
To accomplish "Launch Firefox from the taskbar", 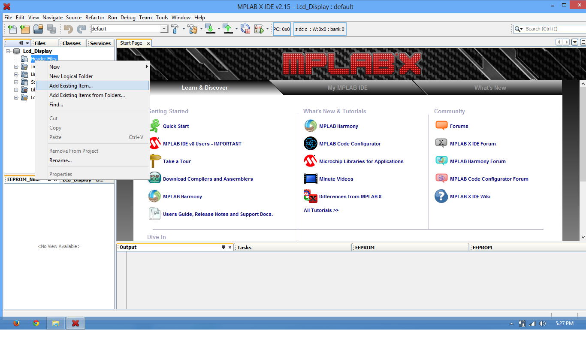I will click(16, 323).
